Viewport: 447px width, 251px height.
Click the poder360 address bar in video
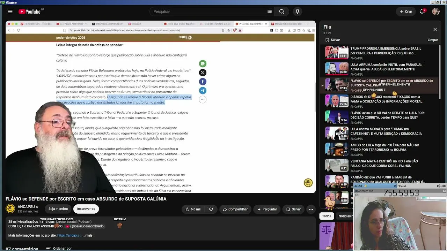(x=127, y=30)
